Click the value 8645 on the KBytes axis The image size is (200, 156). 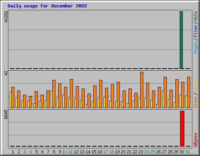coord(6,115)
